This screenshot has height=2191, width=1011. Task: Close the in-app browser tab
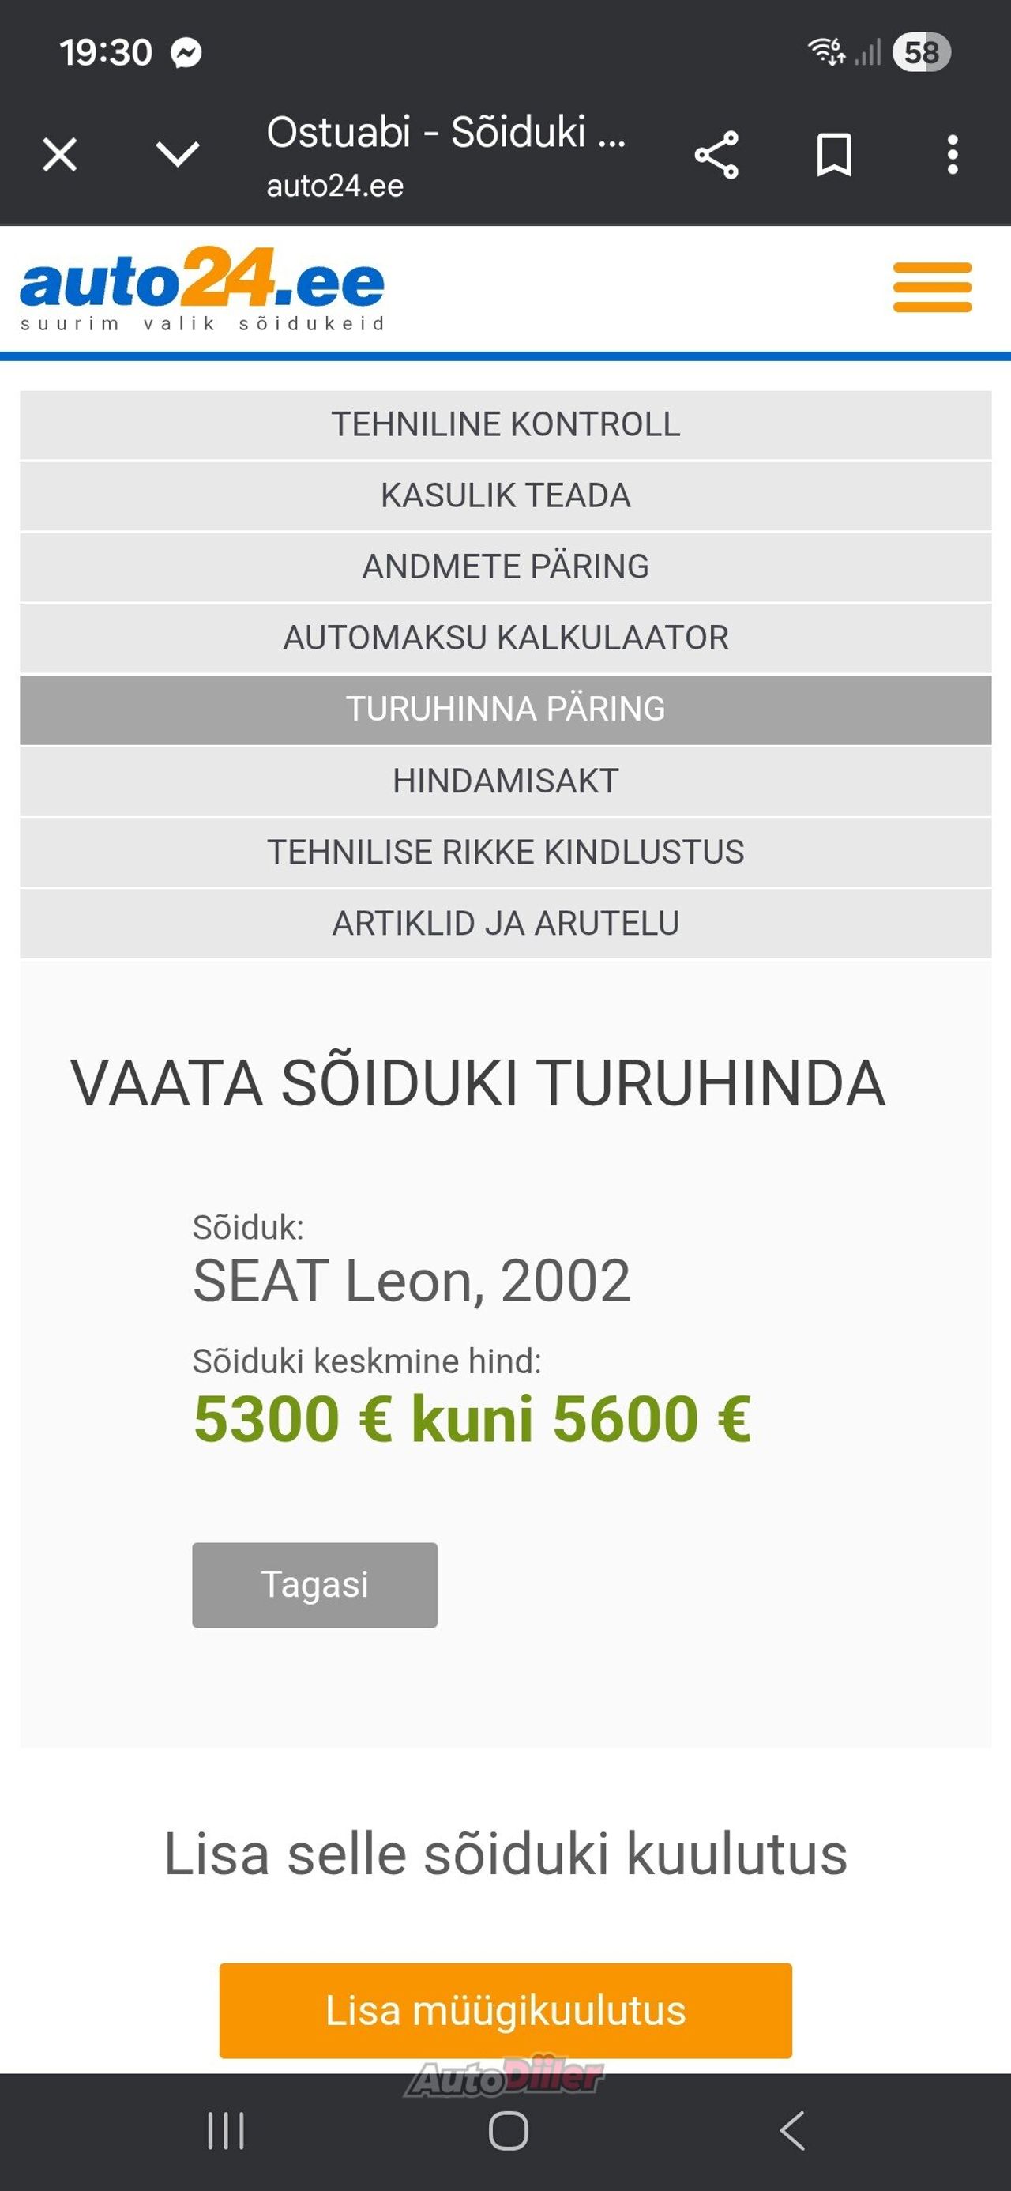tap(59, 155)
